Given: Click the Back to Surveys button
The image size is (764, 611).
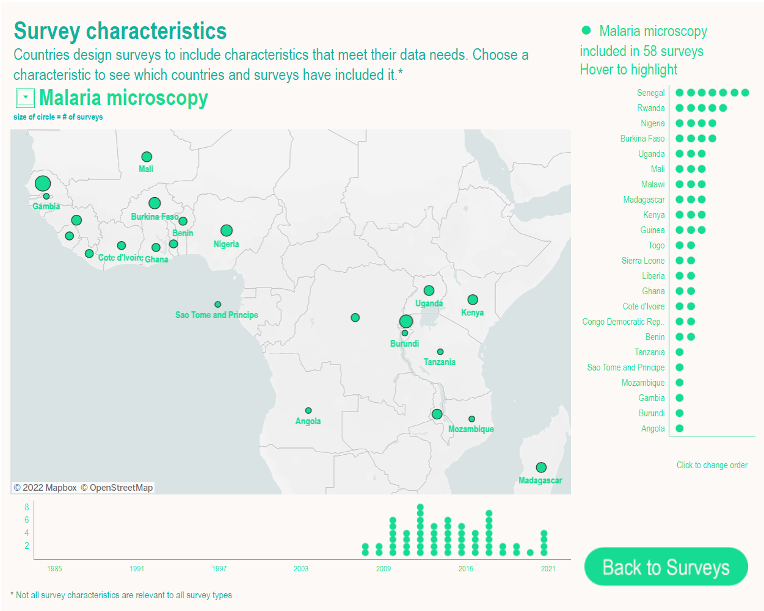Looking at the screenshot, I should click(x=666, y=566).
